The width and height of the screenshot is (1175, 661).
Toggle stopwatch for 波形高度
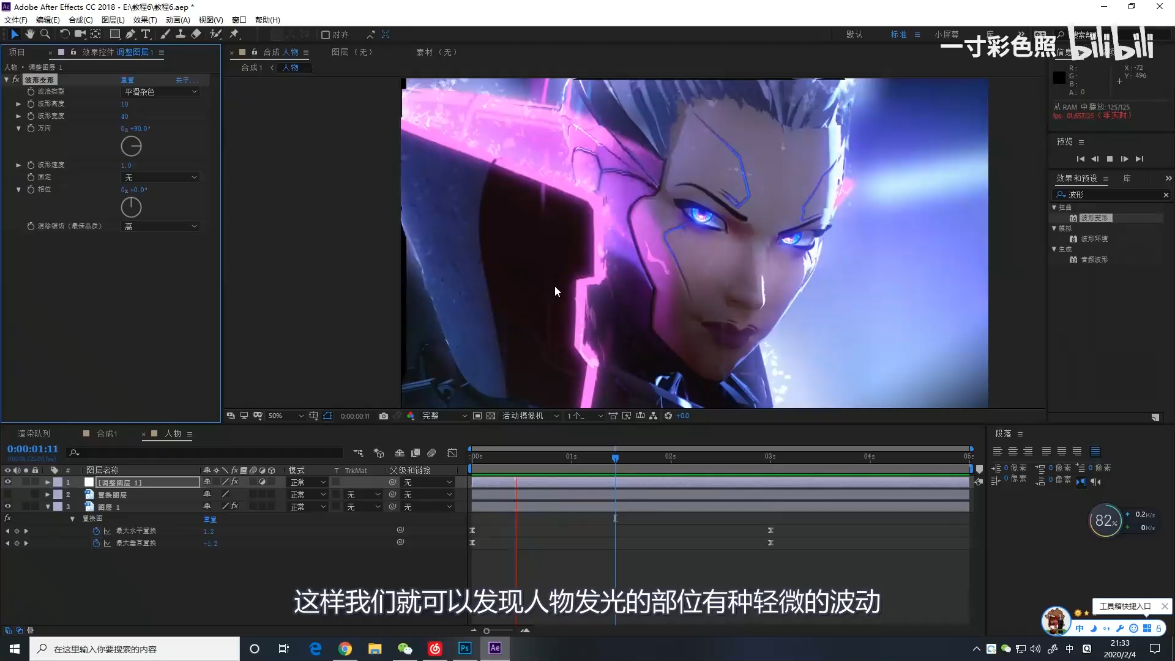pyautogui.click(x=31, y=103)
